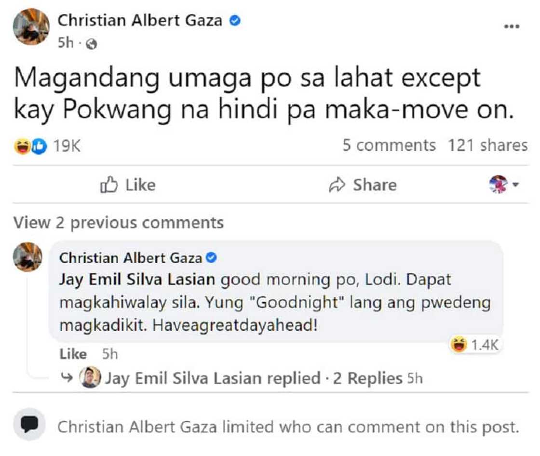Click the commenter's avatar in the comment

point(28,256)
